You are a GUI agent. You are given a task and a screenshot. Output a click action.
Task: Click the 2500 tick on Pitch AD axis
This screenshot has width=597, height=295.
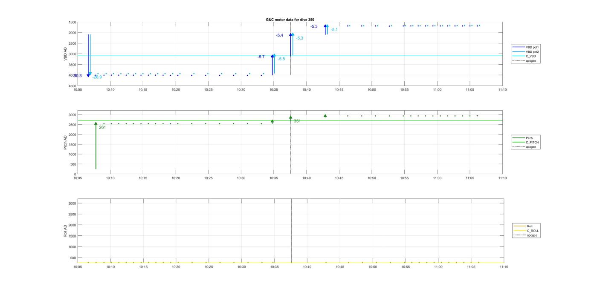tap(72, 125)
